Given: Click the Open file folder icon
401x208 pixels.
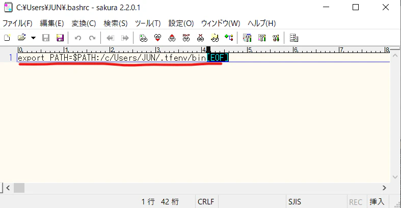Looking at the screenshot, I should [22, 38].
